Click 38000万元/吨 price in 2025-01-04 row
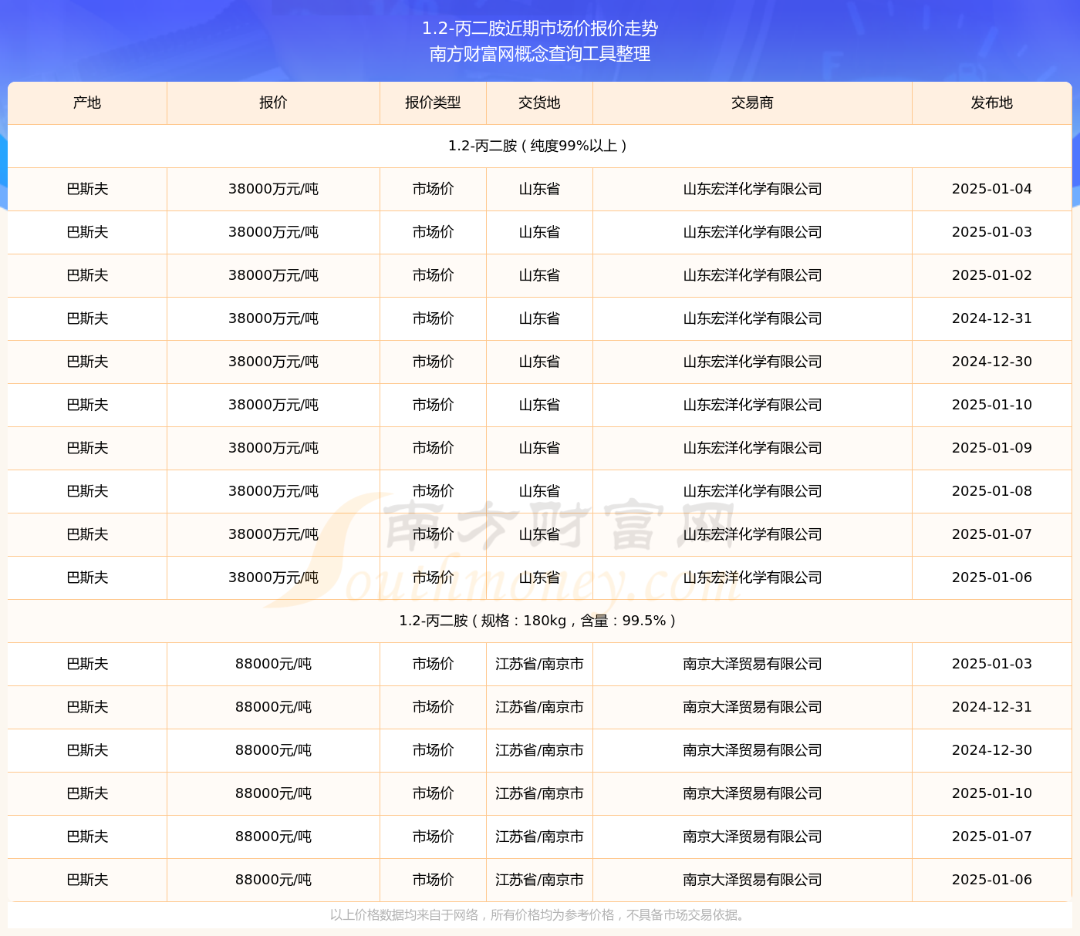Viewport: 1080px width, 936px height. pos(273,189)
